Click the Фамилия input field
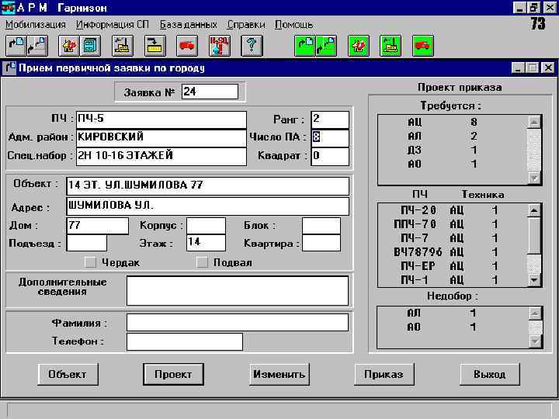Screen dimensions: 559x419 pyautogui.click(x=238, y=323)
